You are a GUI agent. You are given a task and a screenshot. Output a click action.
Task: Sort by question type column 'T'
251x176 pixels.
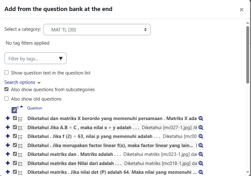(x=18, y=108)
